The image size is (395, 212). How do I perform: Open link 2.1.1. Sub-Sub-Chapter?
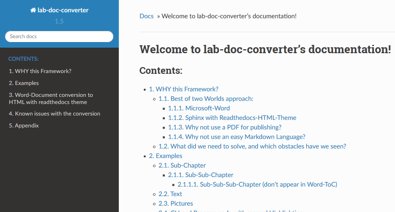point(201,175)
